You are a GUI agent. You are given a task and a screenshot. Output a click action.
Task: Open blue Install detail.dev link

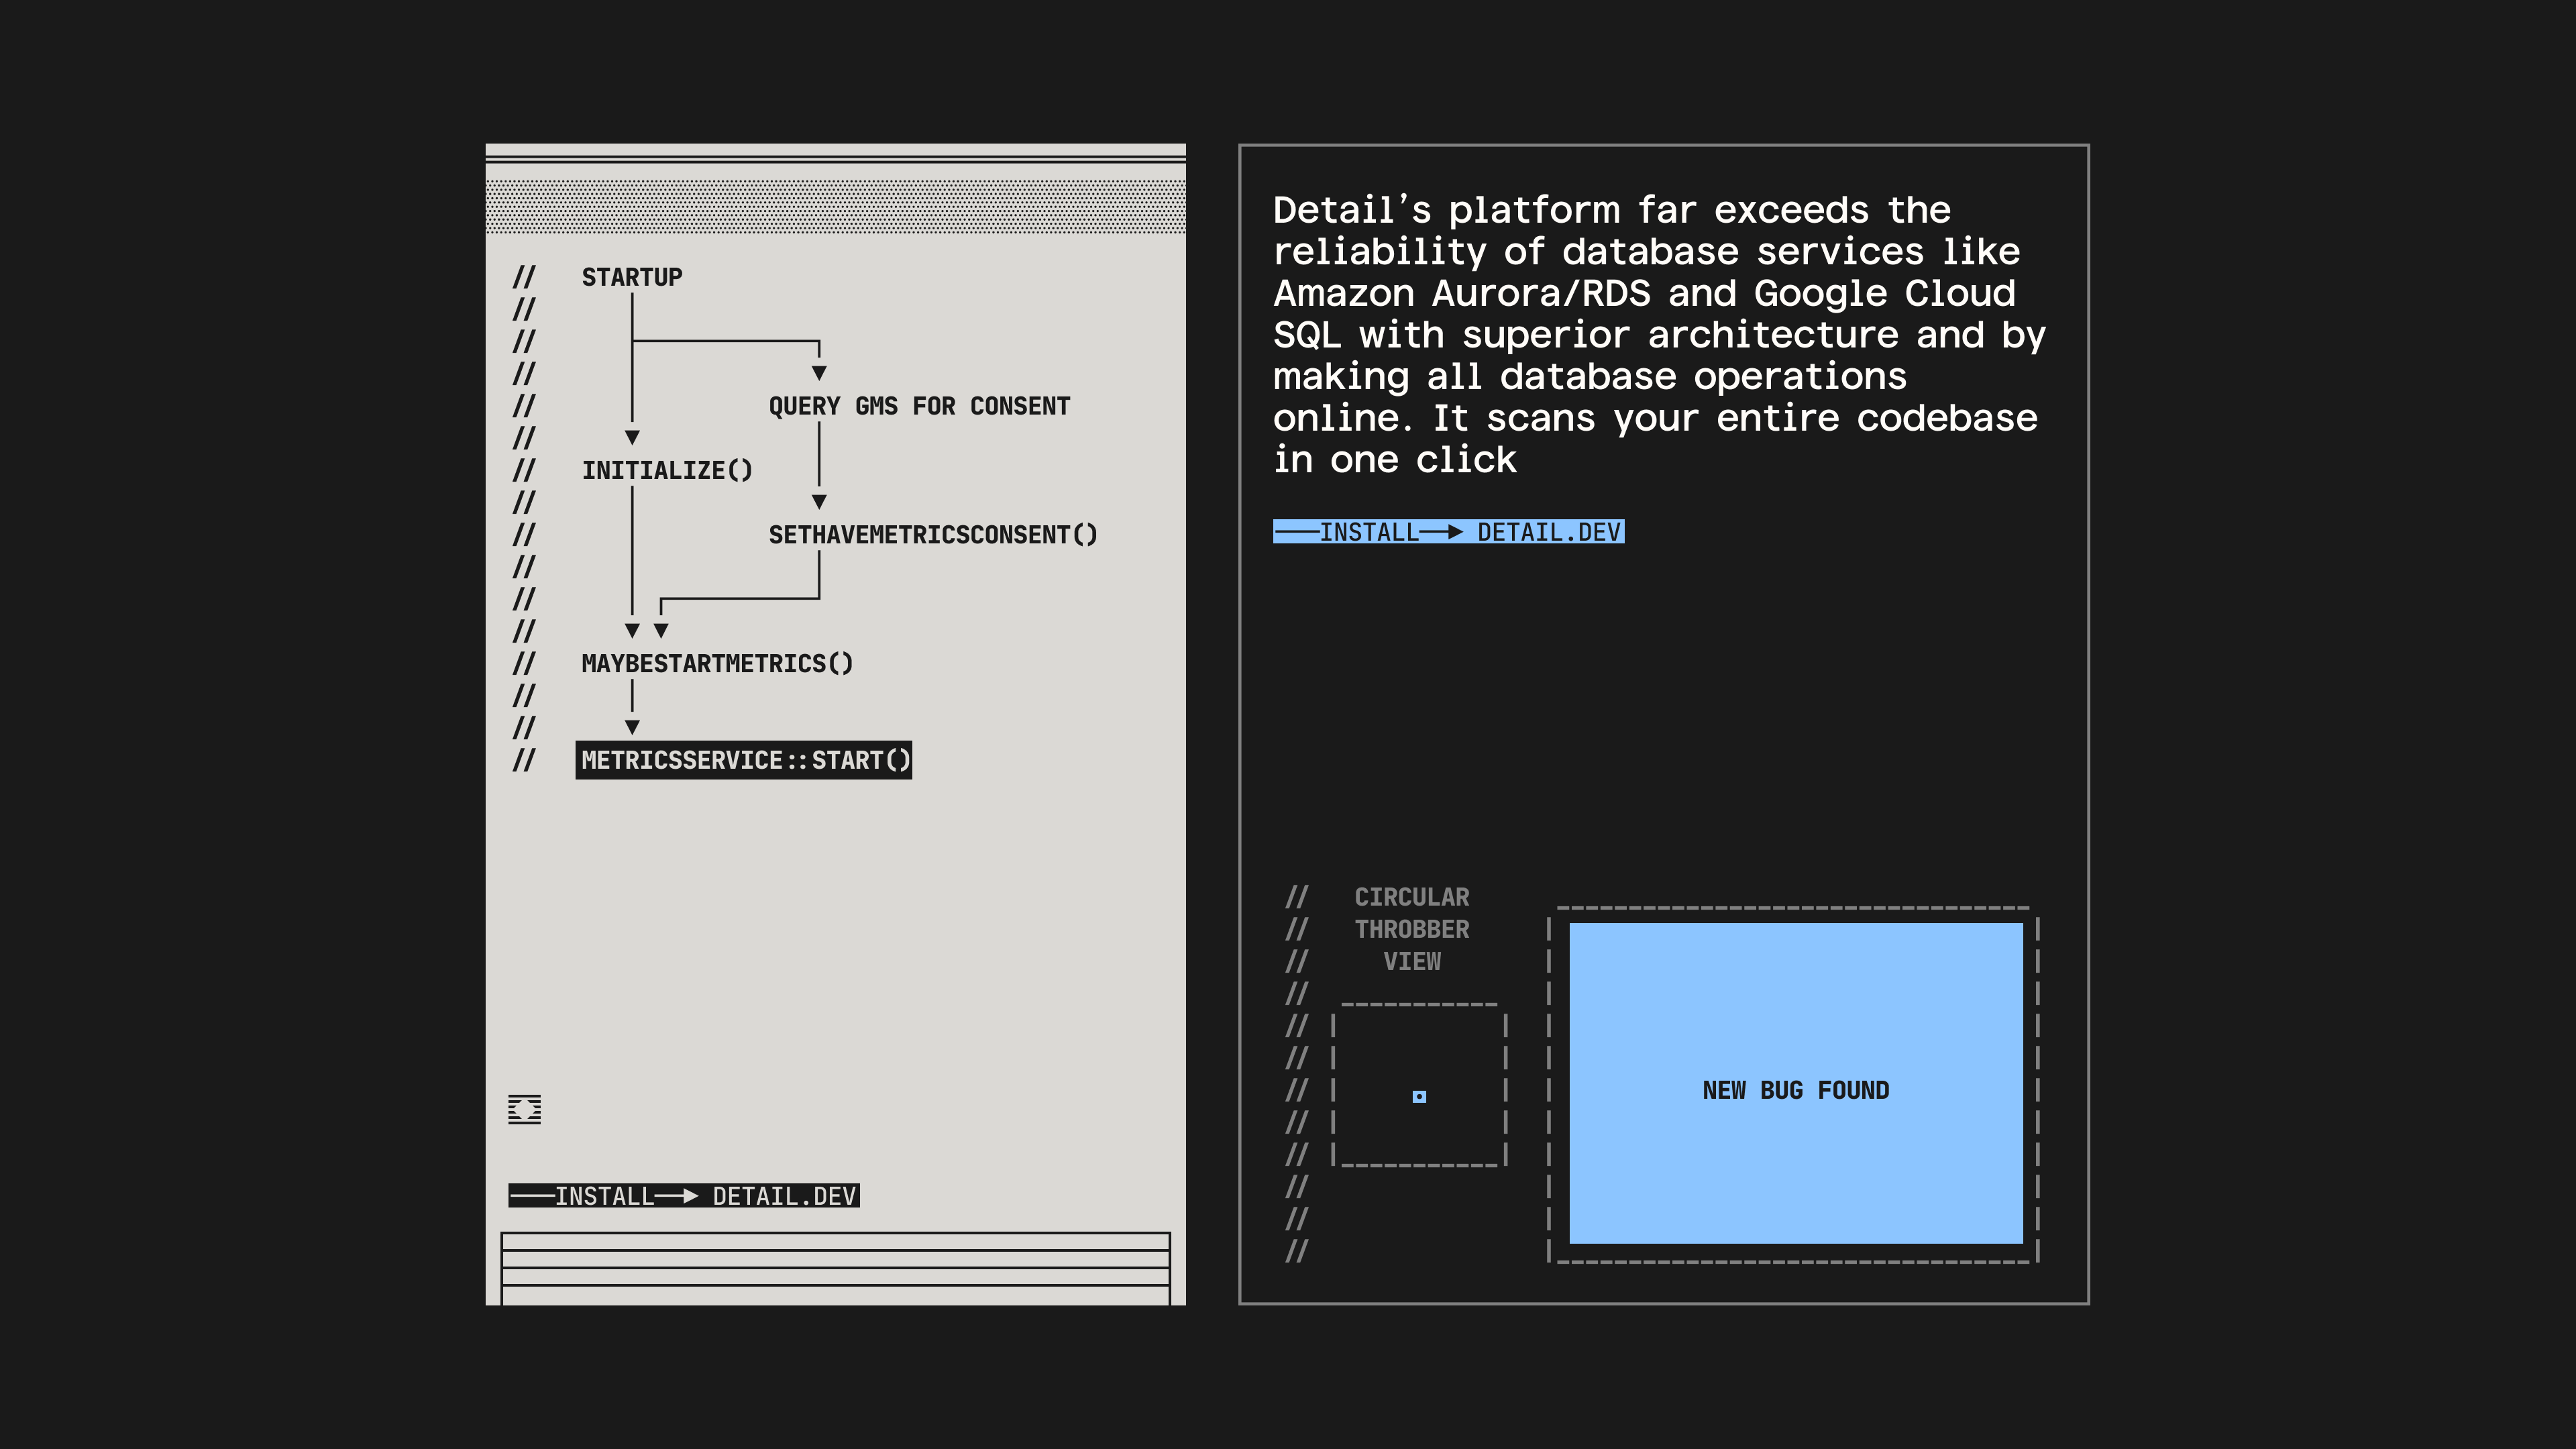1448,532
